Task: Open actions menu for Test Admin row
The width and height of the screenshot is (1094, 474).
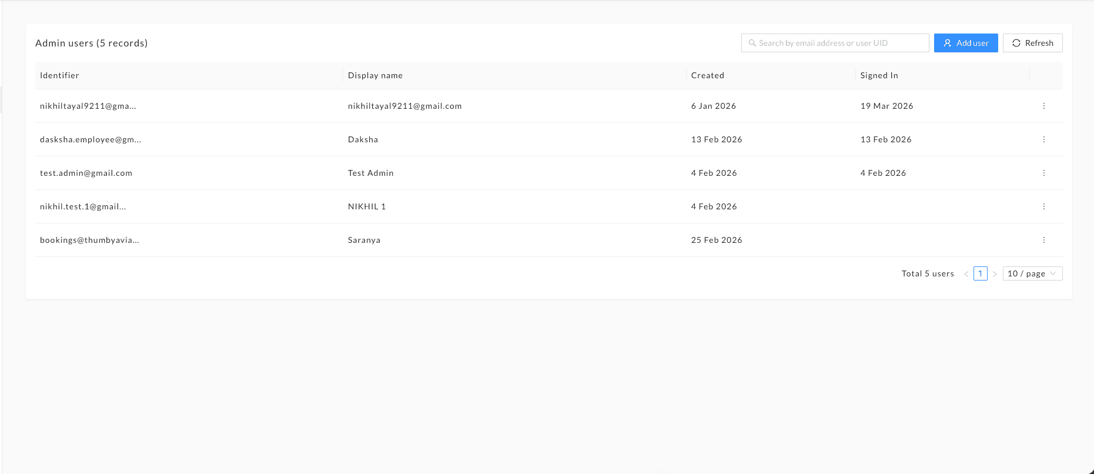Action: click(x=1044, y=173)
